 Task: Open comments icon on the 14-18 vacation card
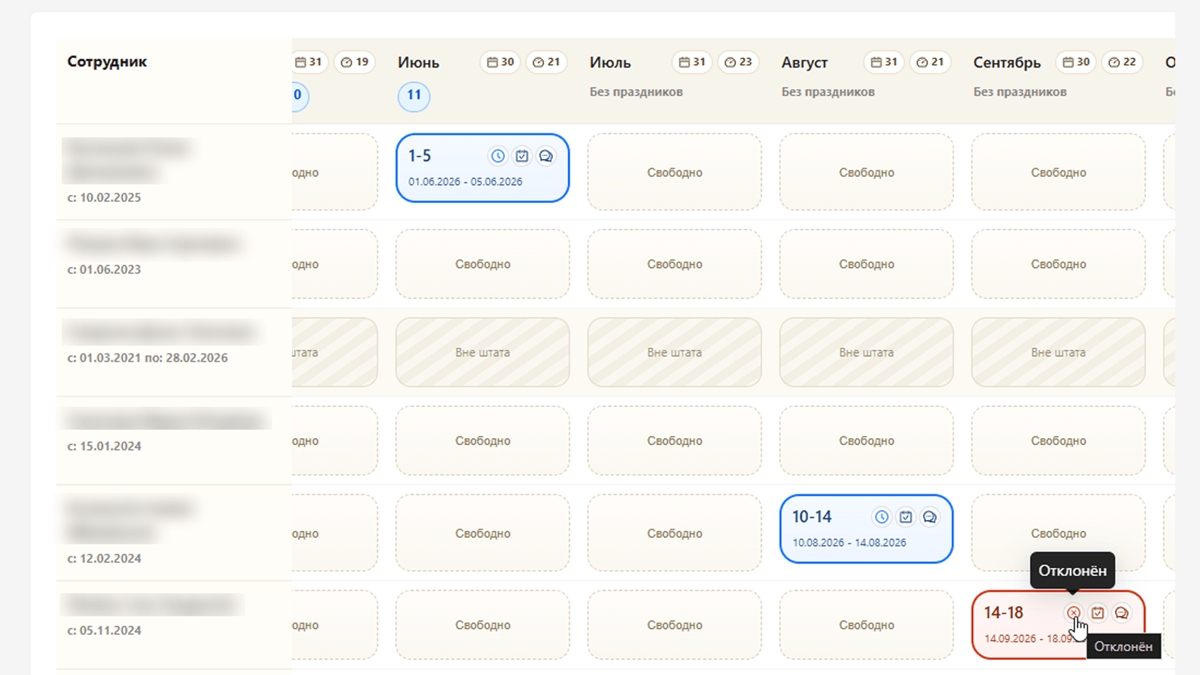[x=1122, y=613]
